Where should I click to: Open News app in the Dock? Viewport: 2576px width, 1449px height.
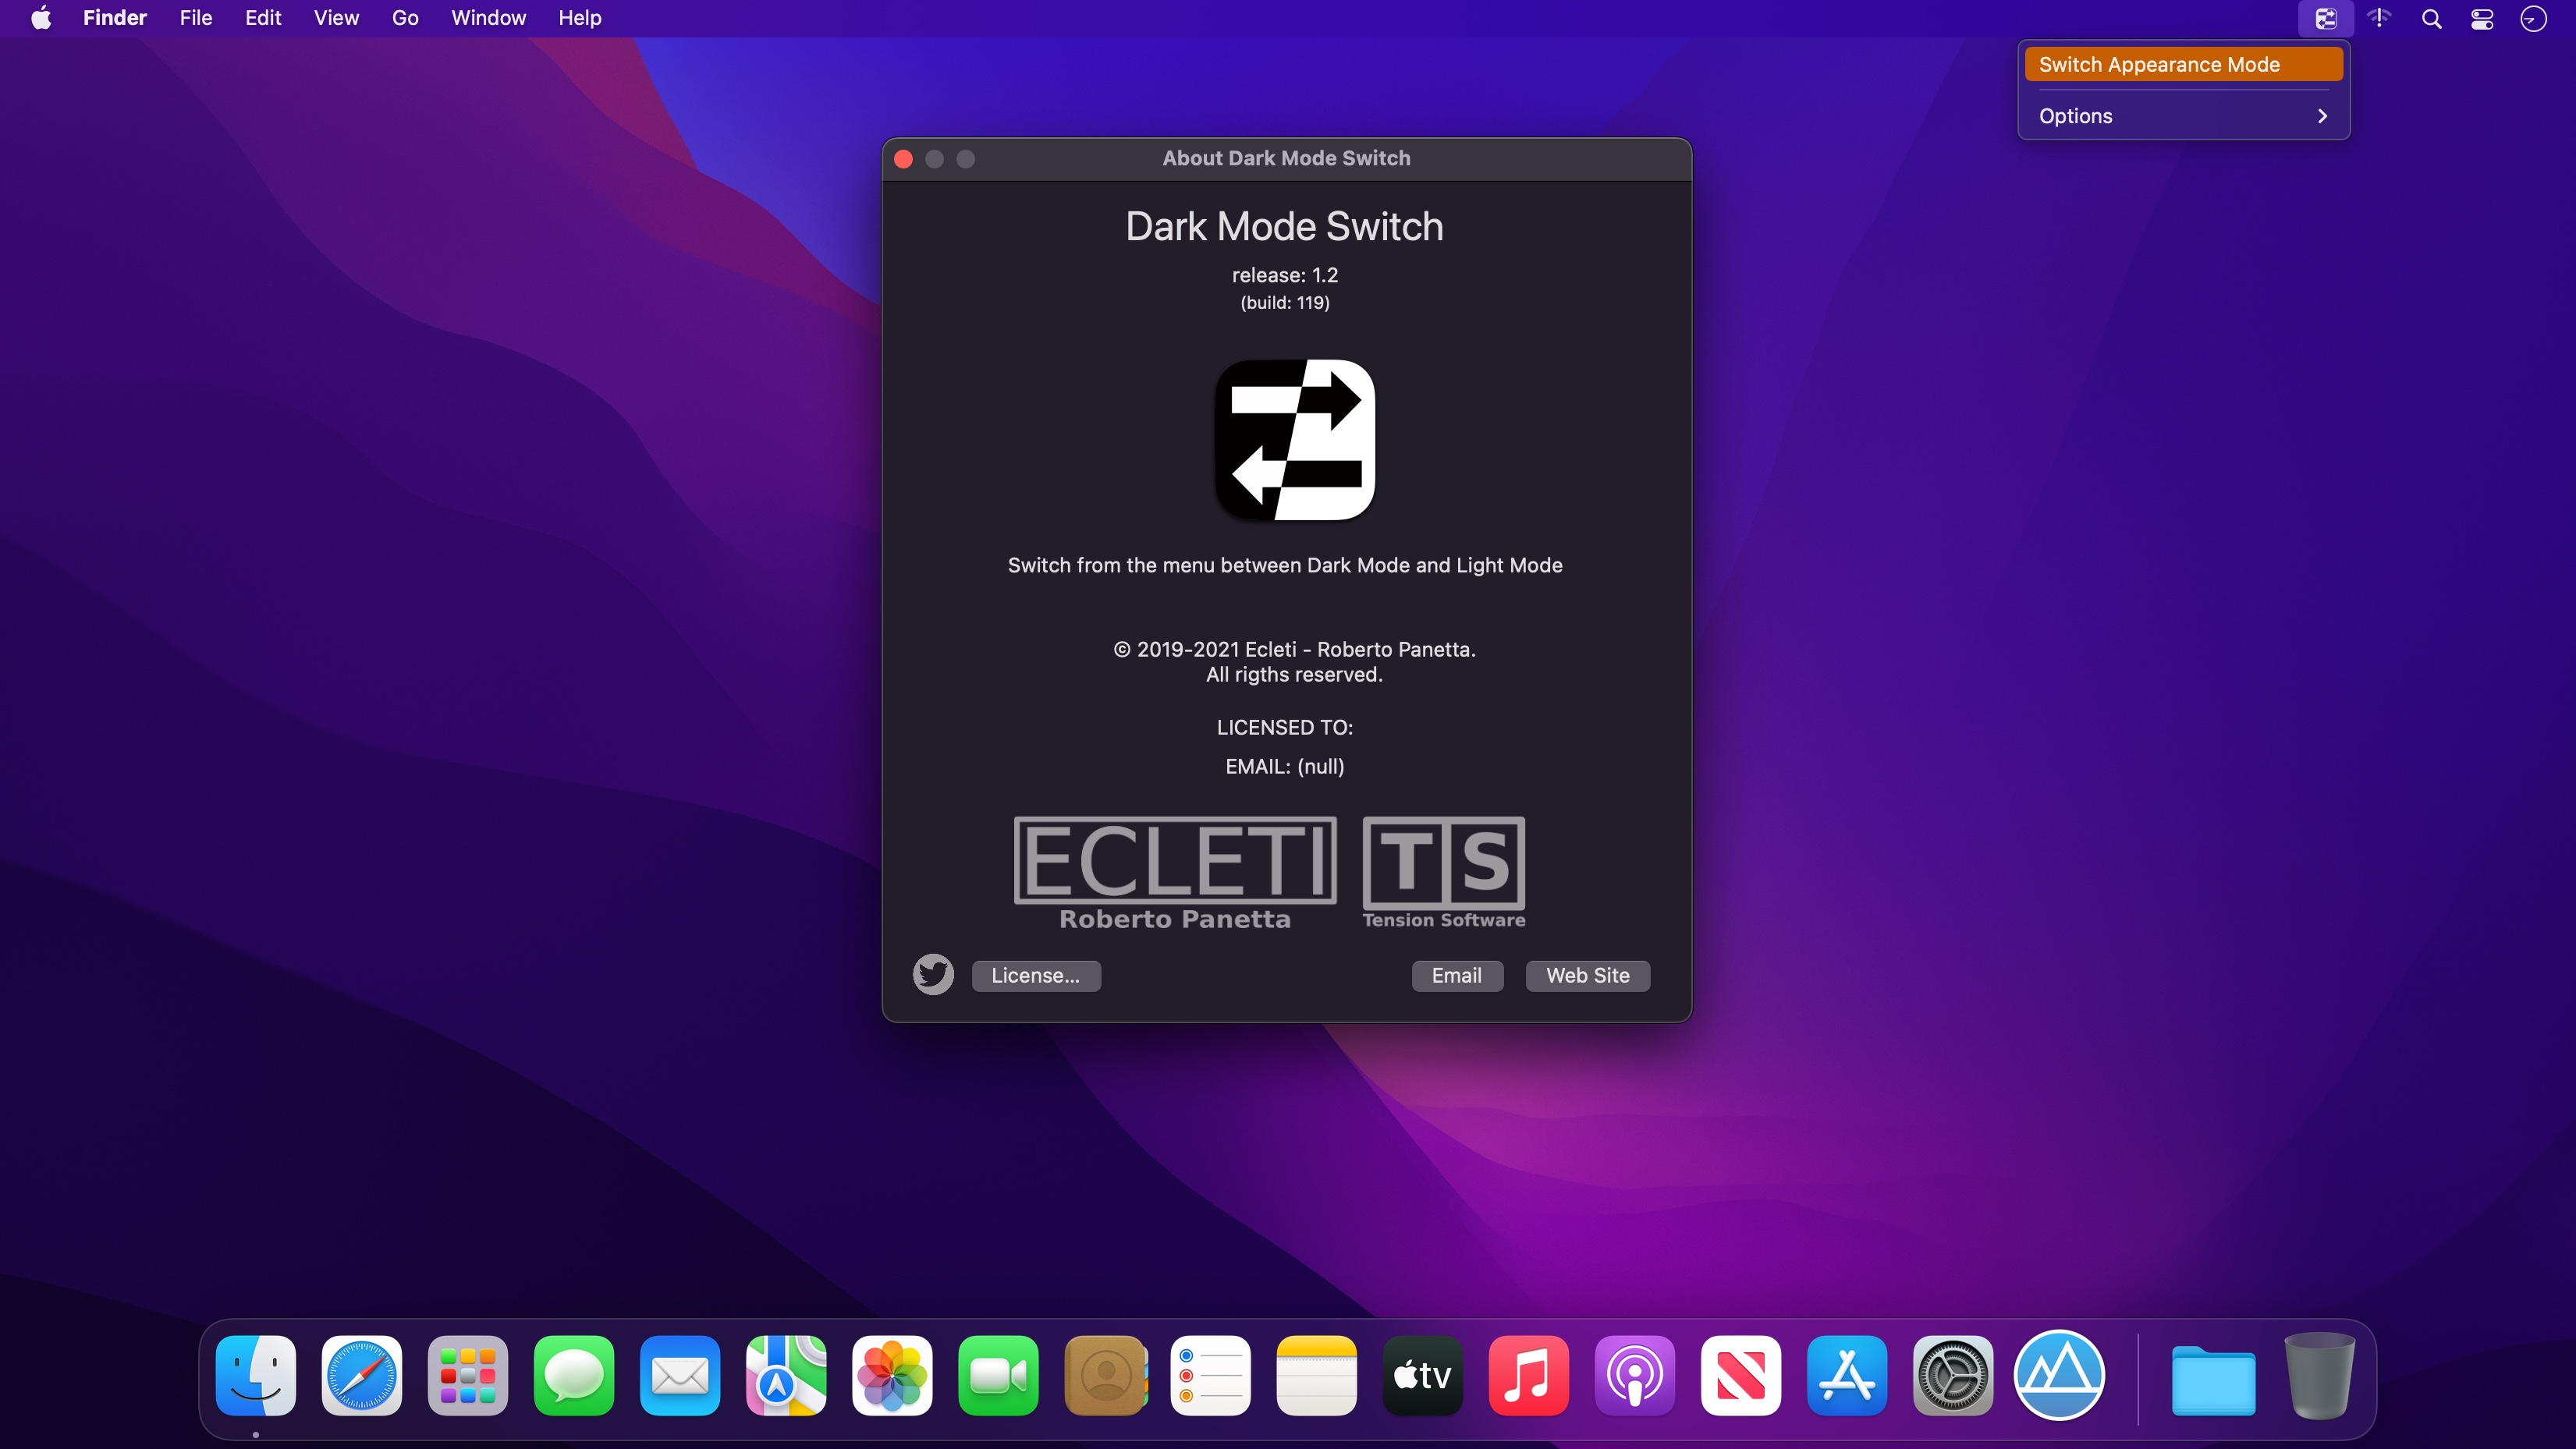pyautogui.click(x=1741, y=1376)
